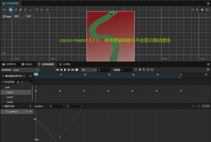
Task: Open the road animation clip dropdown
Action: 26,70
